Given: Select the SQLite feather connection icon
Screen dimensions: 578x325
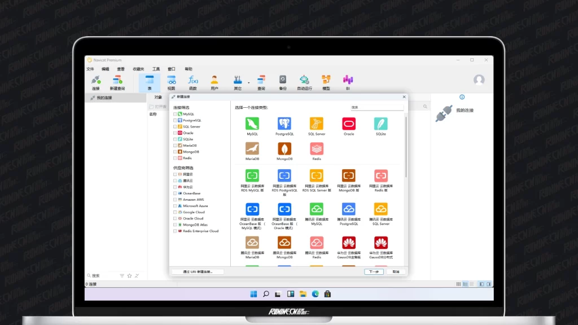Looking at the screenshot, I should pyautogui.click(x=381, y=124).
